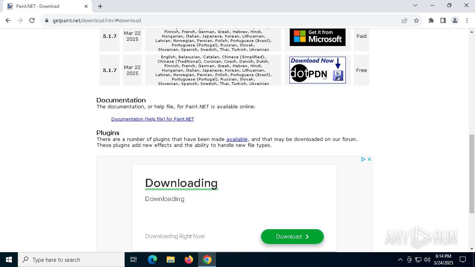The image size is (475, 267).
Task: Click the 'Plugins' heading
Action: [x=108, y=133]
